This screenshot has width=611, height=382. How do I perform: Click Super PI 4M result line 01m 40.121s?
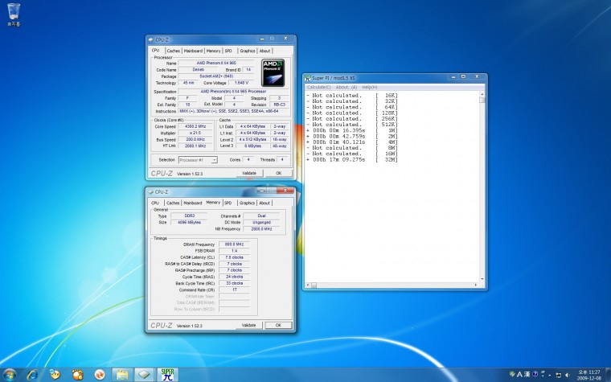tap(352, 142)
